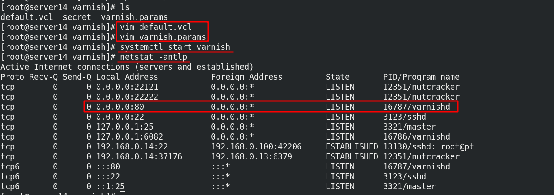The width and height of the screenshot is (554, 195).
Task: Click the 'secret' filename in ls output
Action: coord(77,17)
